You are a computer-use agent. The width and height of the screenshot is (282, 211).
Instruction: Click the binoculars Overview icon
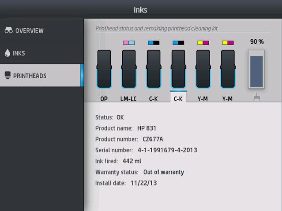pos(9,30)
